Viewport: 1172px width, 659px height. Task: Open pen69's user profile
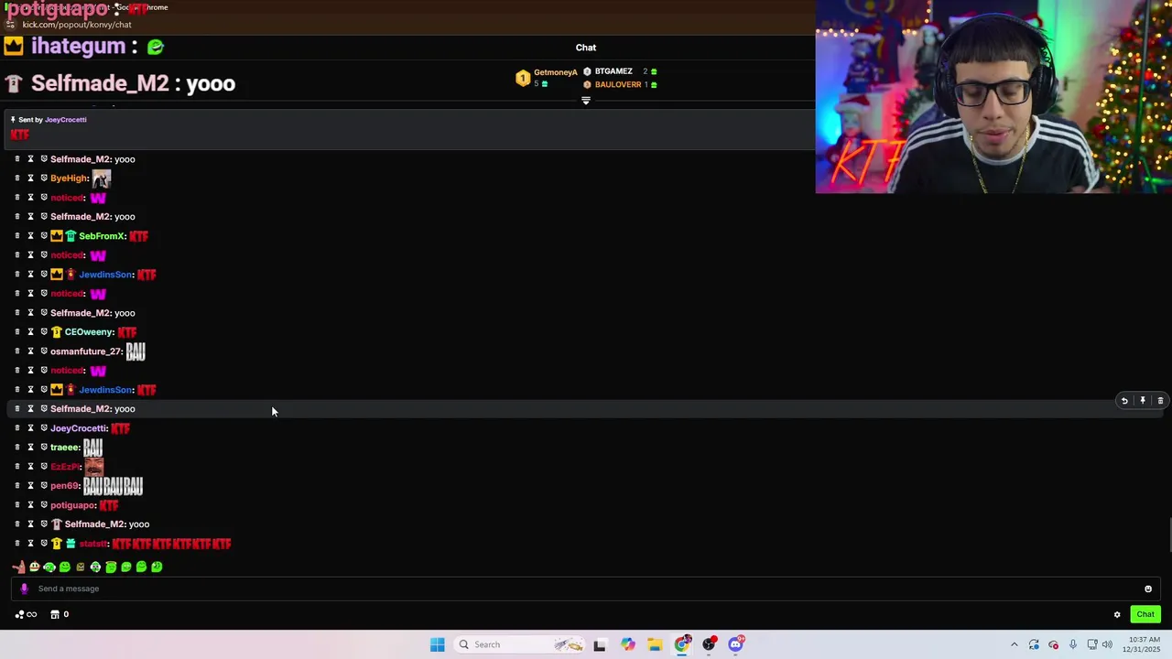[x=64, y=486]
